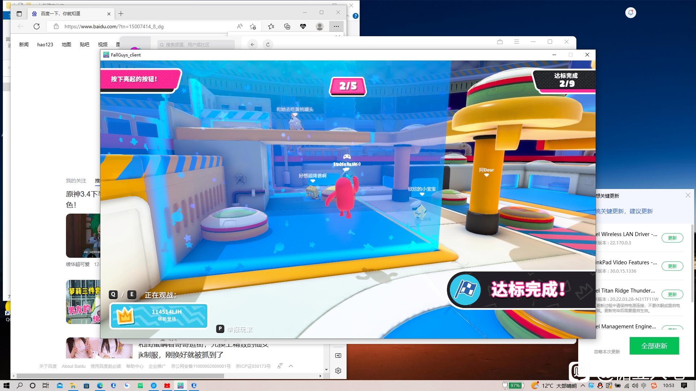Click spectated player card 114514LJH
The height and width of the screenshot is (391, 696).
click(x=159, y=316)
